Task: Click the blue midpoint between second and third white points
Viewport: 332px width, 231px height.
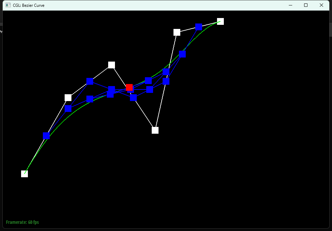Action: pyautogui.click(x=90, y=81)
